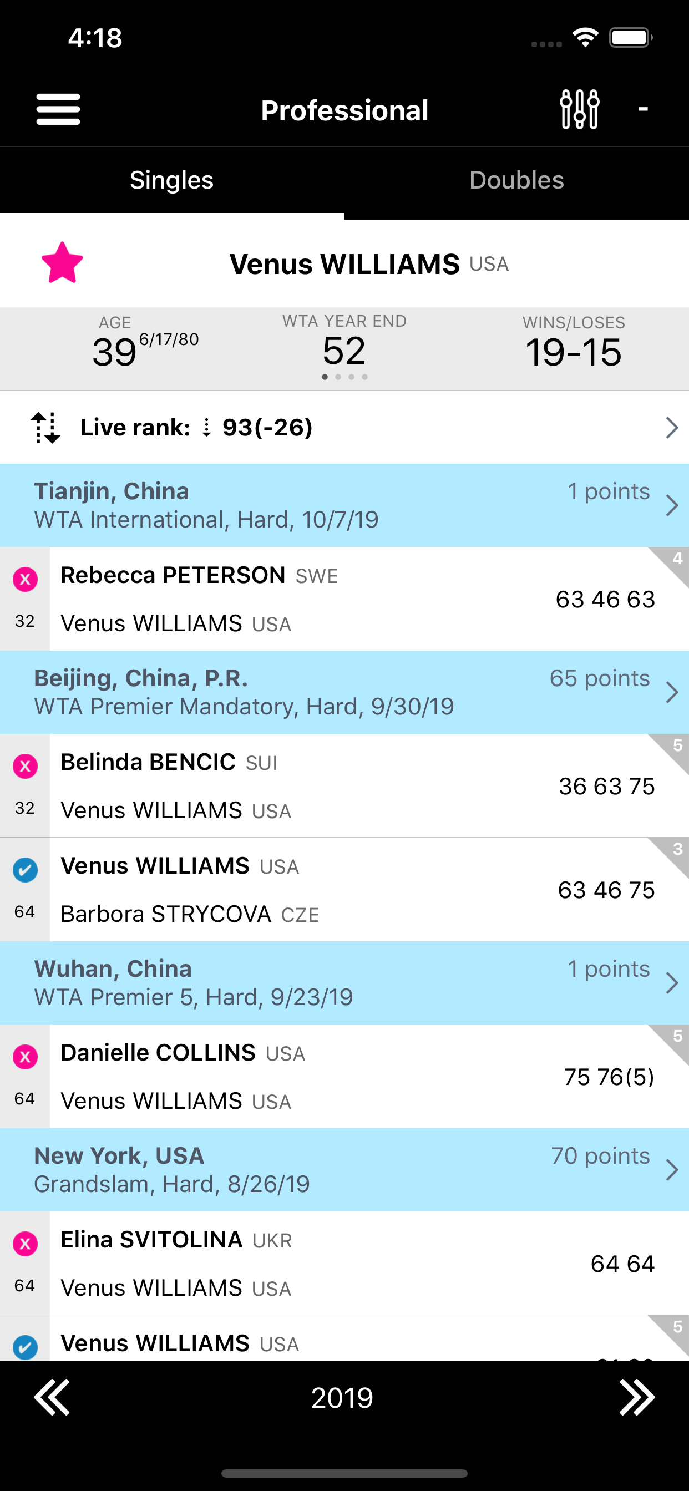Tap the 2019 year label
The width and height of the screenshot is (689, 1491).
click(343, 1398)
